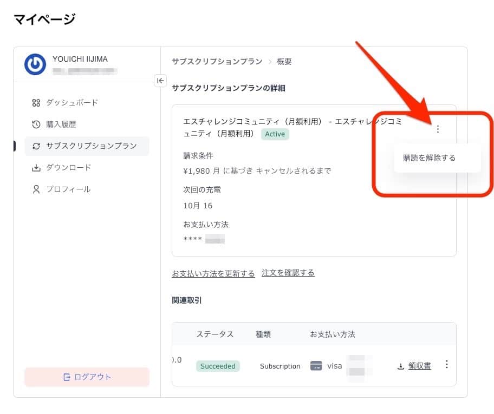The image size is (494, 414).
Task: Click the ¥1,980 billing terms text
Action: coord(257,171)
